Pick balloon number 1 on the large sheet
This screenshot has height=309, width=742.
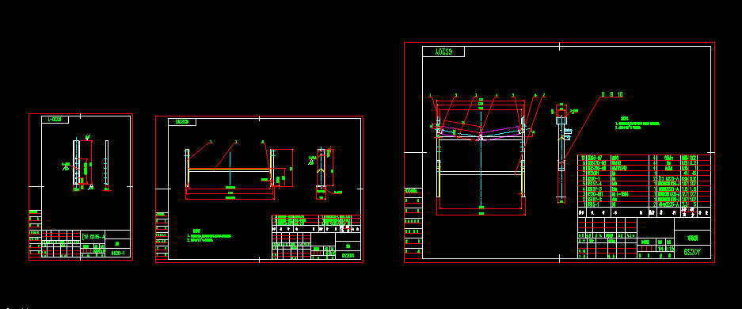point(430,95)
